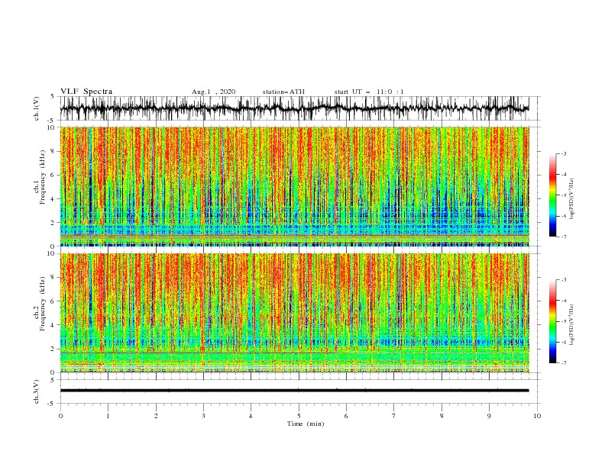The height and width of the screenshot is (467, 605).
Task: Click the '0' tick label on the time axis
Action: pyautogui.click(x=60, y=416)
